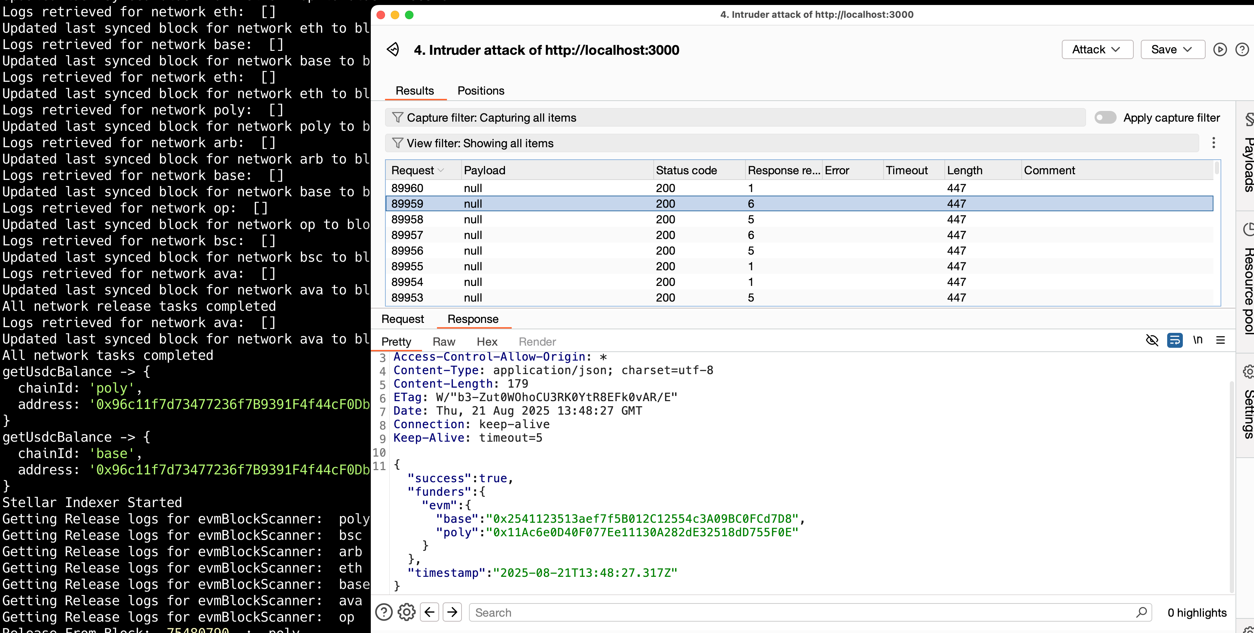This screenshot has width=1254, height=633.
Task: Switch to Pretty view tab
Action: (396, 341)
